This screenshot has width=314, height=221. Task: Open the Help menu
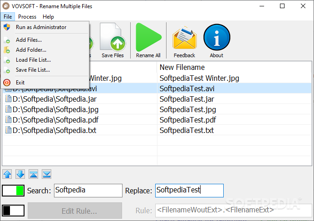[x=48, y=17]
